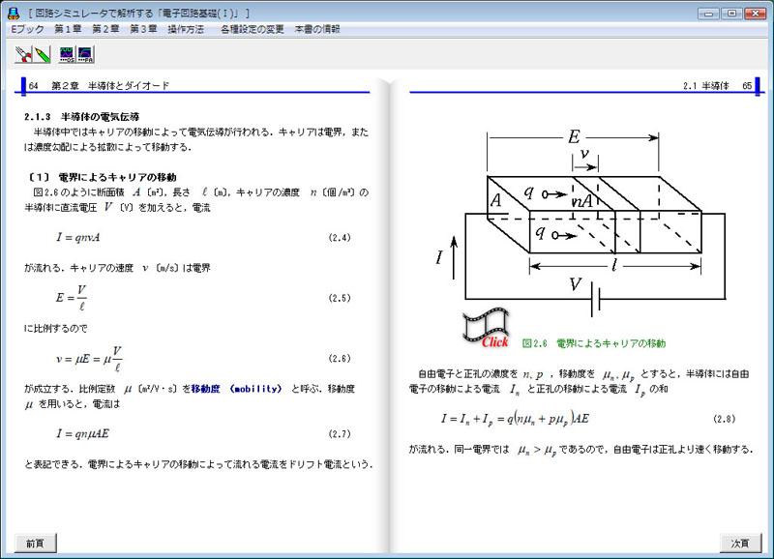Select the green pencil tool icon
The height and width of the screenshot is (559, 774).
click(42, 54)
